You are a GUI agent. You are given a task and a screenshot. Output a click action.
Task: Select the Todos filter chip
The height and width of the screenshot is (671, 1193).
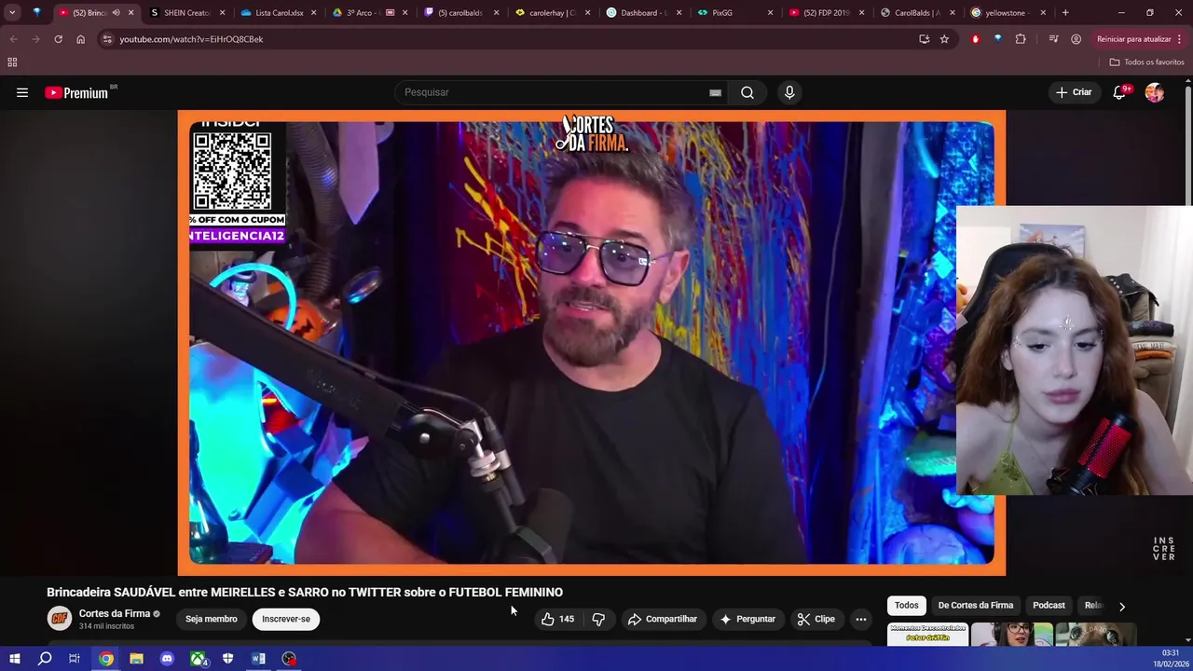(907, 606)
